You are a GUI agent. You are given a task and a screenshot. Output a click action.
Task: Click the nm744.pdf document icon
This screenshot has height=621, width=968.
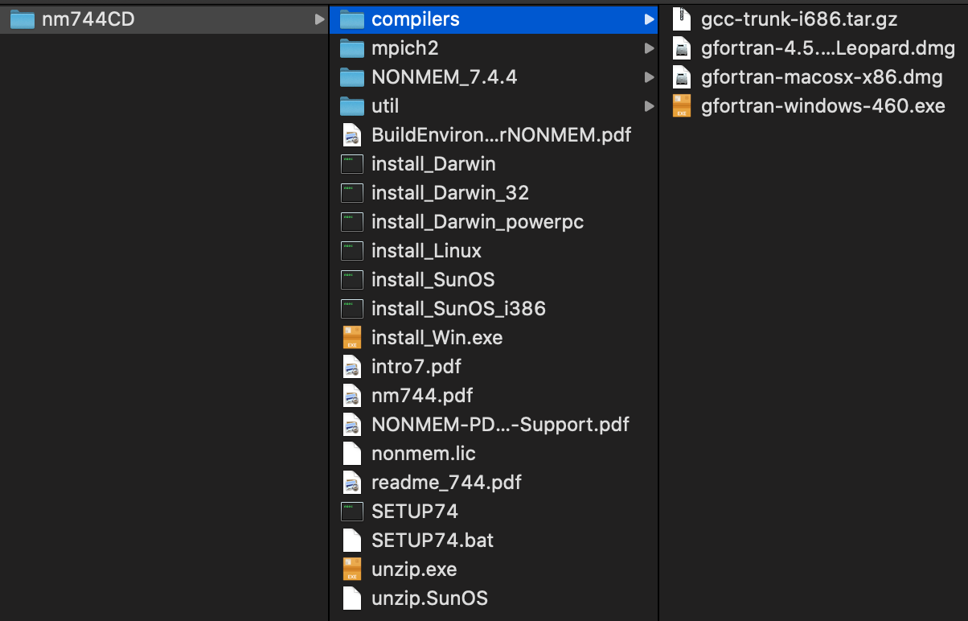coord(351,395)
